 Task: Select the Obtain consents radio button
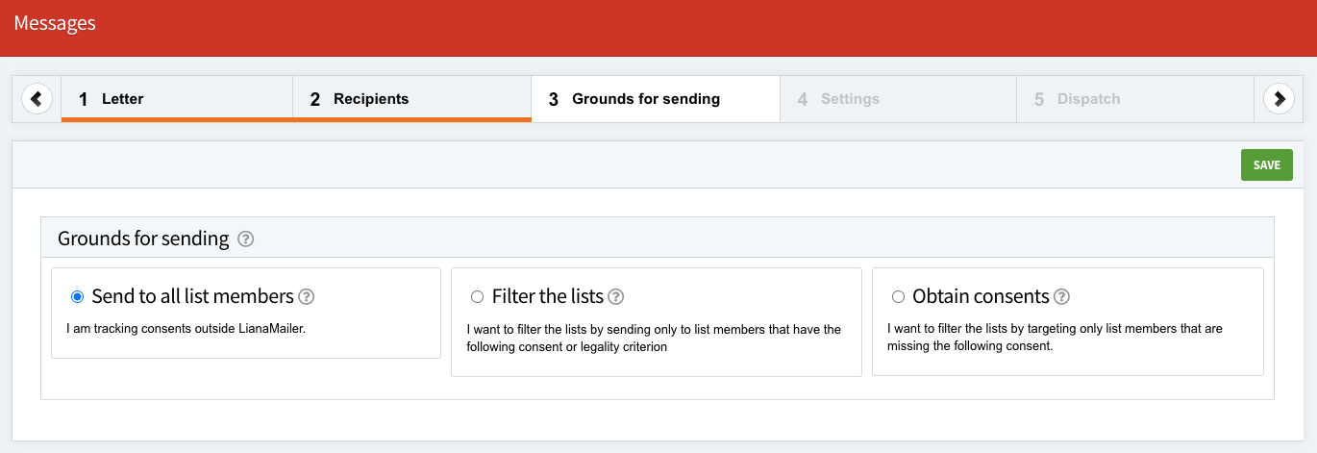pos(898,297)
